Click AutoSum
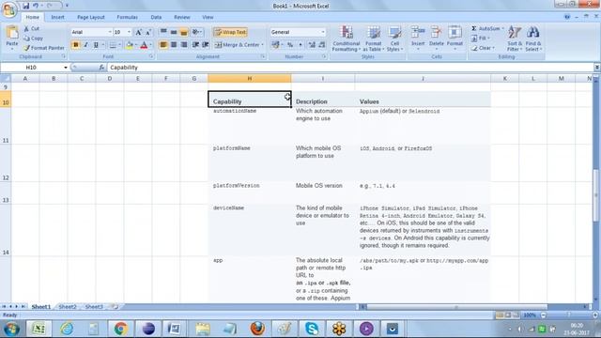The width and height of the screenshot is (601, 338). pos(486,29)
